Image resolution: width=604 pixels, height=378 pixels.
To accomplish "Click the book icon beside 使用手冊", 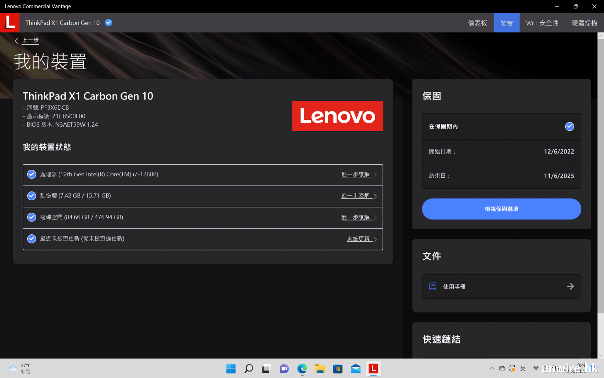I will click(x=433, y=286).
